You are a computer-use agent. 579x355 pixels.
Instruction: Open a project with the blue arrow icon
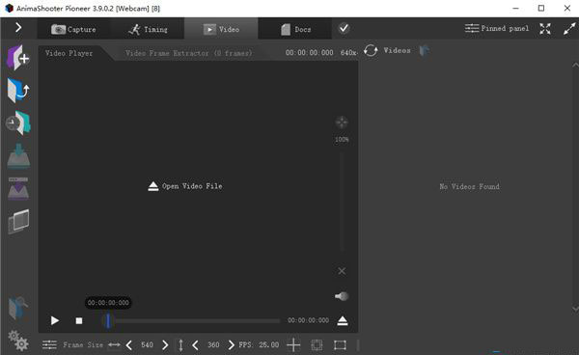(18, 90)
